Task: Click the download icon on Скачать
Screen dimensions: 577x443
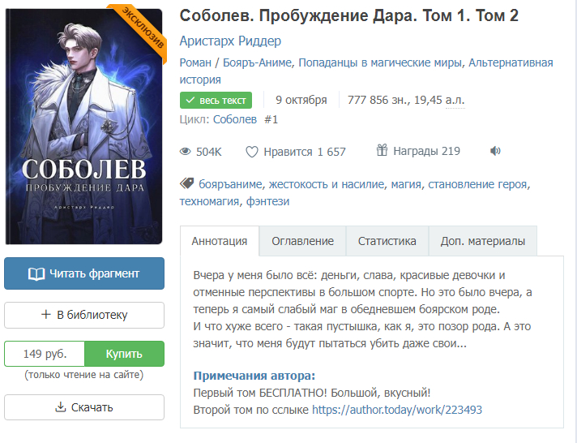Action: pos(59,407)
